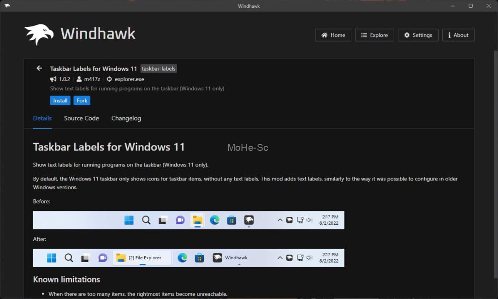This screenshot has height=299, width=498.
Task: Click the version megaphone icon
Action: 53,79
